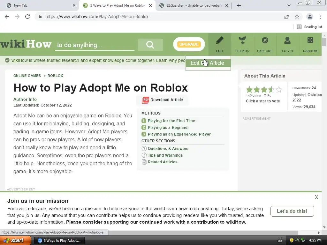Rate the article with the first star
327x245 pixels.
coord(249,90)
